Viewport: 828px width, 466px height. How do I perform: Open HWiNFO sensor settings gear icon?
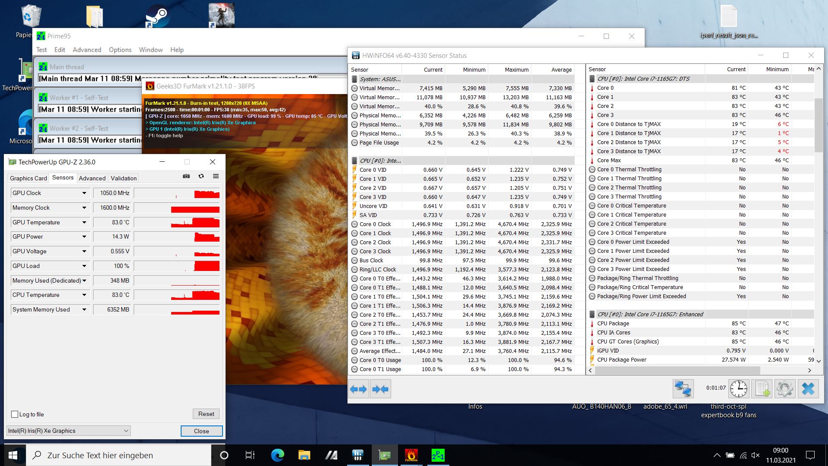pos(784,389)
